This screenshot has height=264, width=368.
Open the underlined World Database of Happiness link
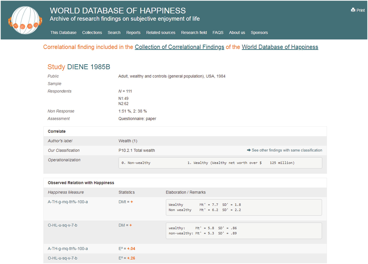280,47
